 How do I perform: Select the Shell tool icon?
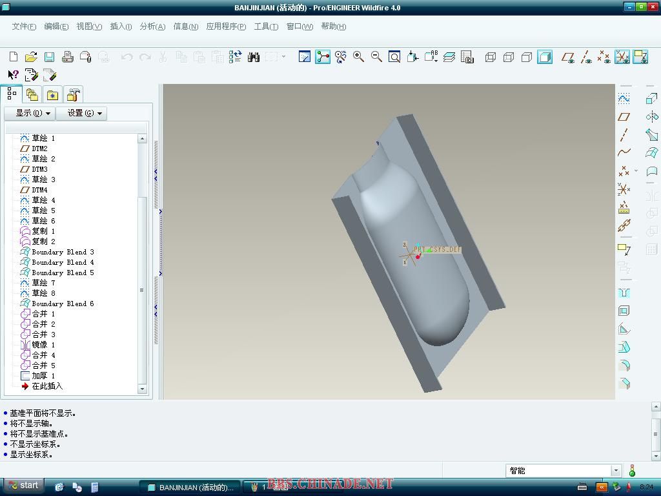[x=624, y=311]
